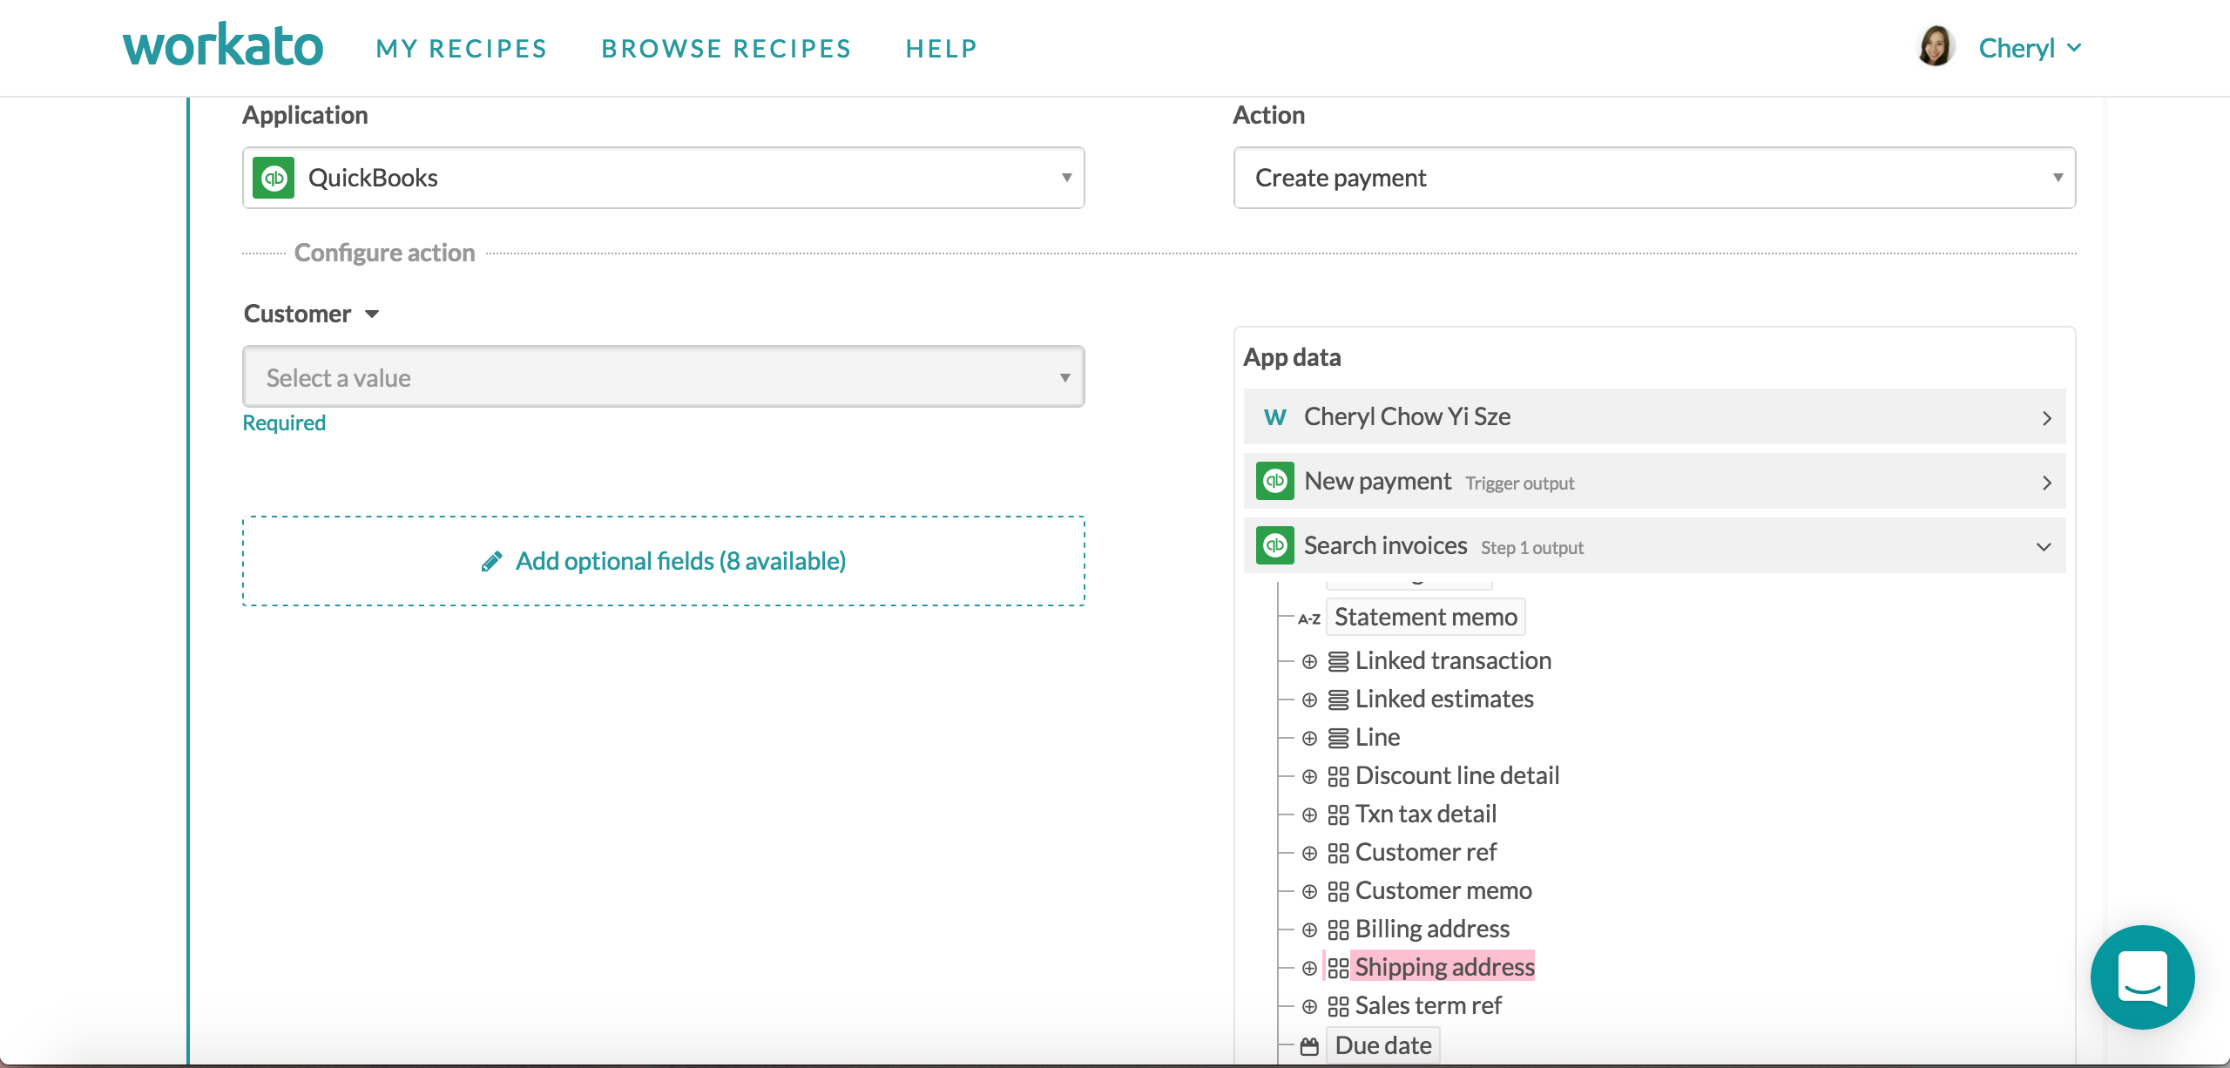Click Cheryl's profile avatar

(x=1936, y=47)
